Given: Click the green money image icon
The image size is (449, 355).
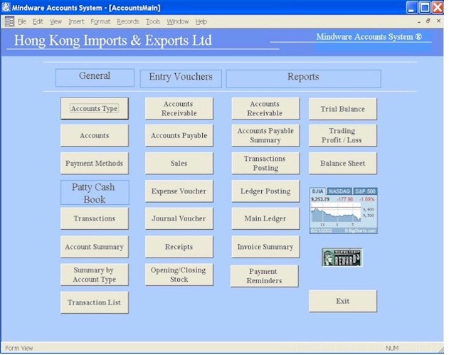Looking at the screenshot, I should click(342, 258).
